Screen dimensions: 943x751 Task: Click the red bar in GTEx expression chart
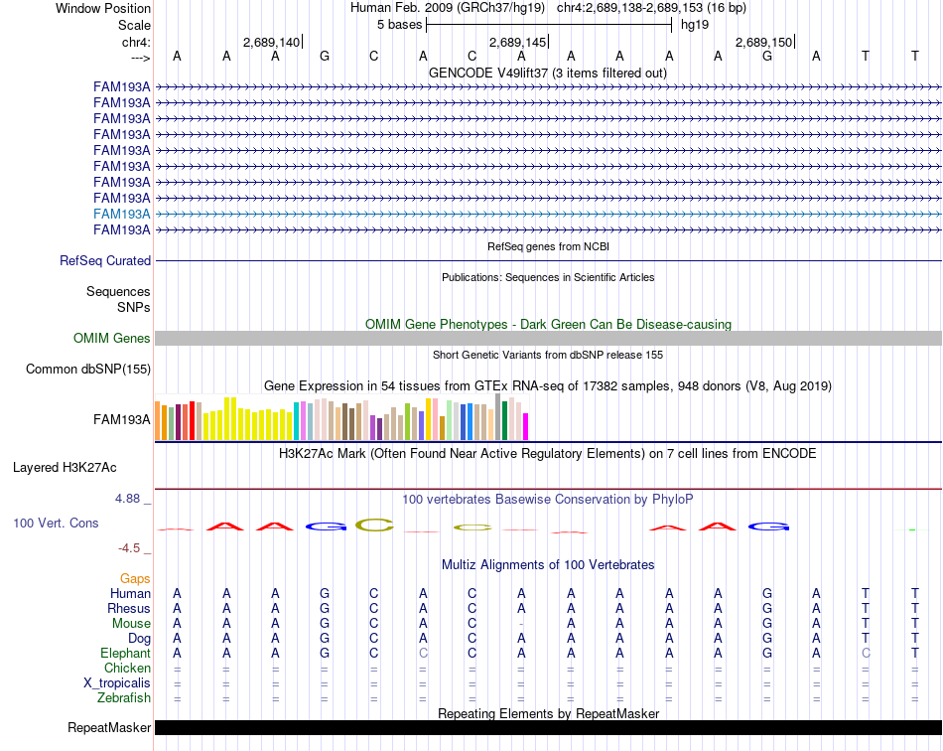192,420
